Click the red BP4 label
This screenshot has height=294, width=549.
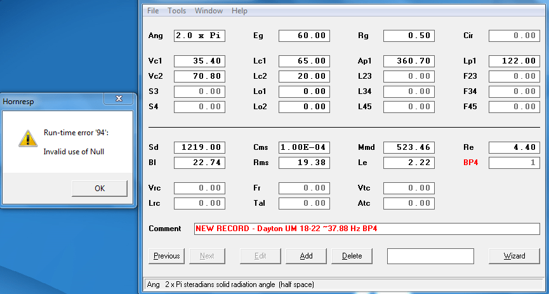click(x=470, y=163)
